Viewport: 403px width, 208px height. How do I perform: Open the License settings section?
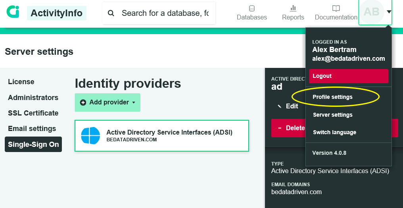(x=21, y=82)
